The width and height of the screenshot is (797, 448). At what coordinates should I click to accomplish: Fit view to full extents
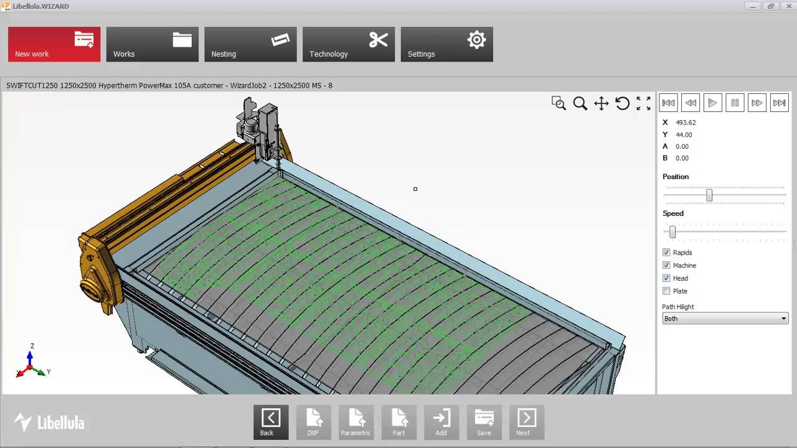click(x=643, y=103)
